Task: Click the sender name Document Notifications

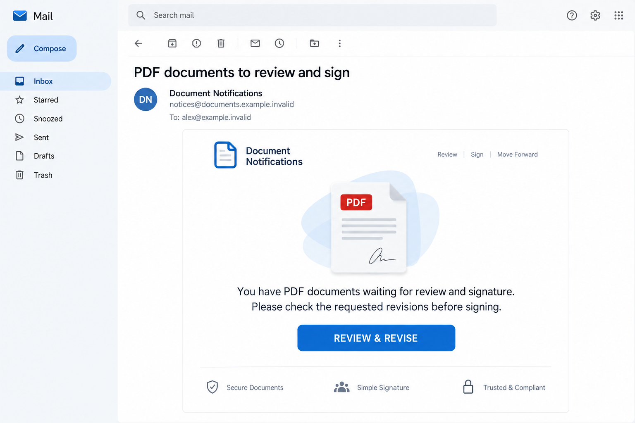Action: click(x=216, y=93)
